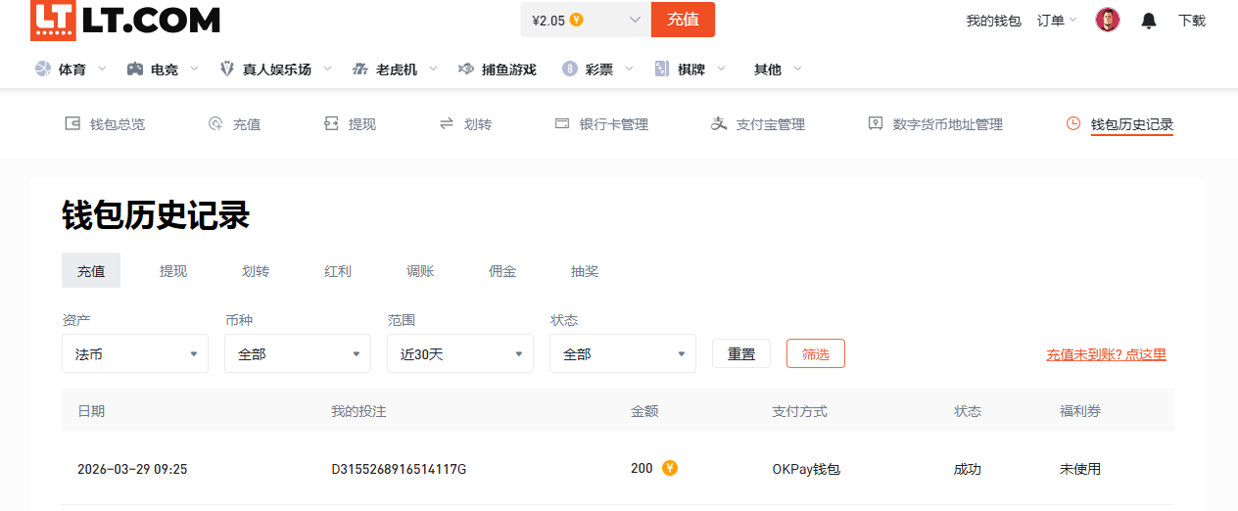Click the 成功 status cell
Screen dimensions: 1238x511
(x=968, y=469)
